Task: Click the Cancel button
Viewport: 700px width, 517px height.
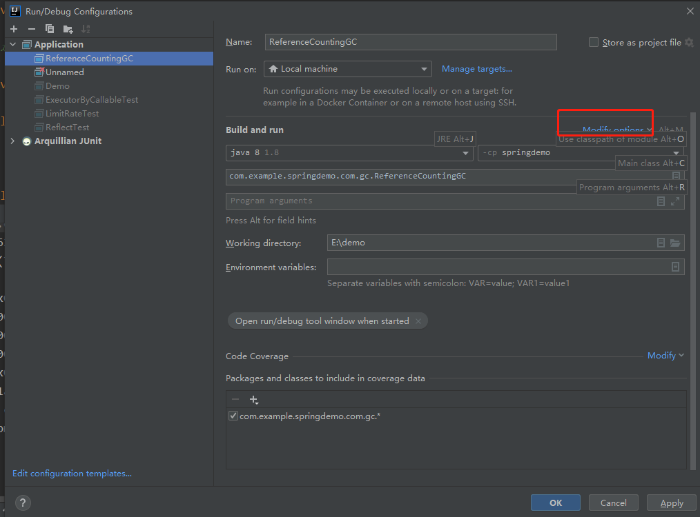Action: tap(614, 503)
